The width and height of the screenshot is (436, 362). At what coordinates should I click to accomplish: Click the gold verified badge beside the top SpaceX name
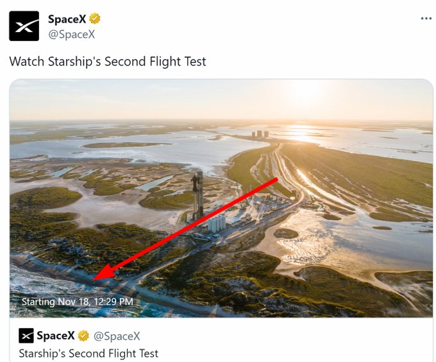click(95, 19)
